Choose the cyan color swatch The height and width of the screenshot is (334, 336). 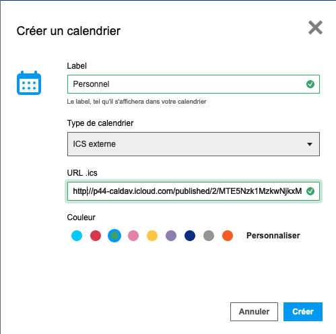77,236
